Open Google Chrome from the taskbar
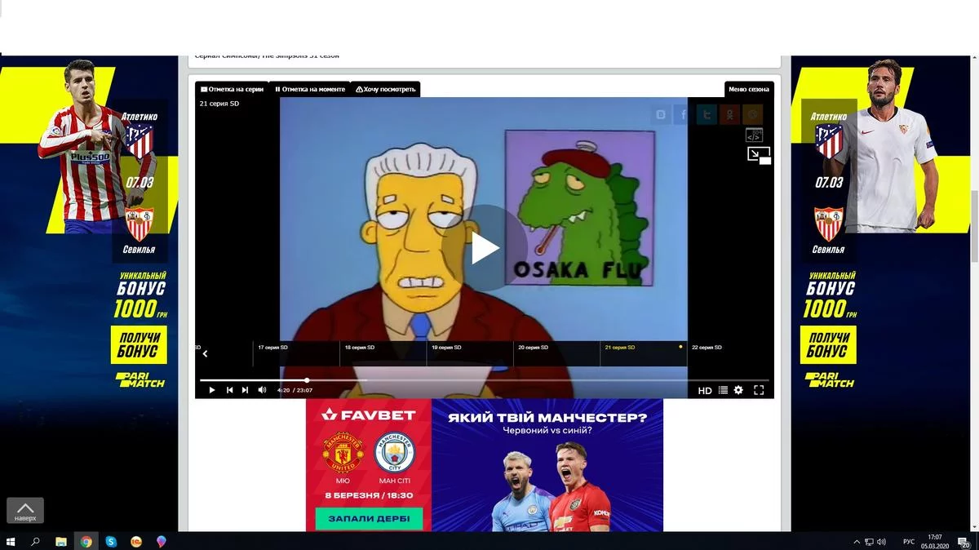The width and height of the screenshot is (979, 550). (x=86, y=541)
